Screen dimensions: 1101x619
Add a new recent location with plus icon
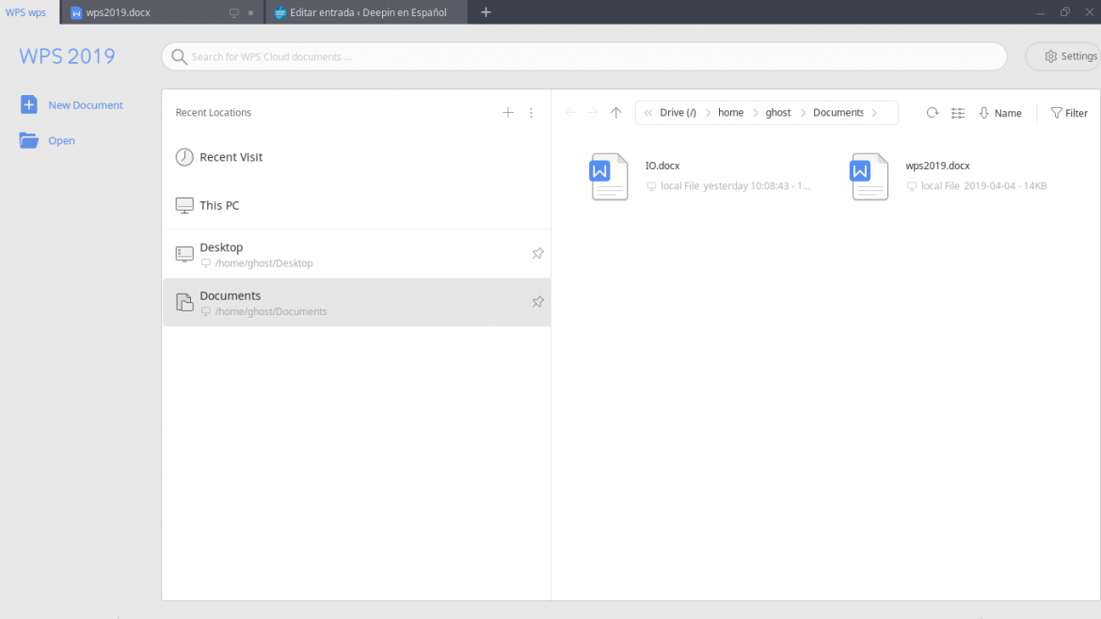coord(507,112)
